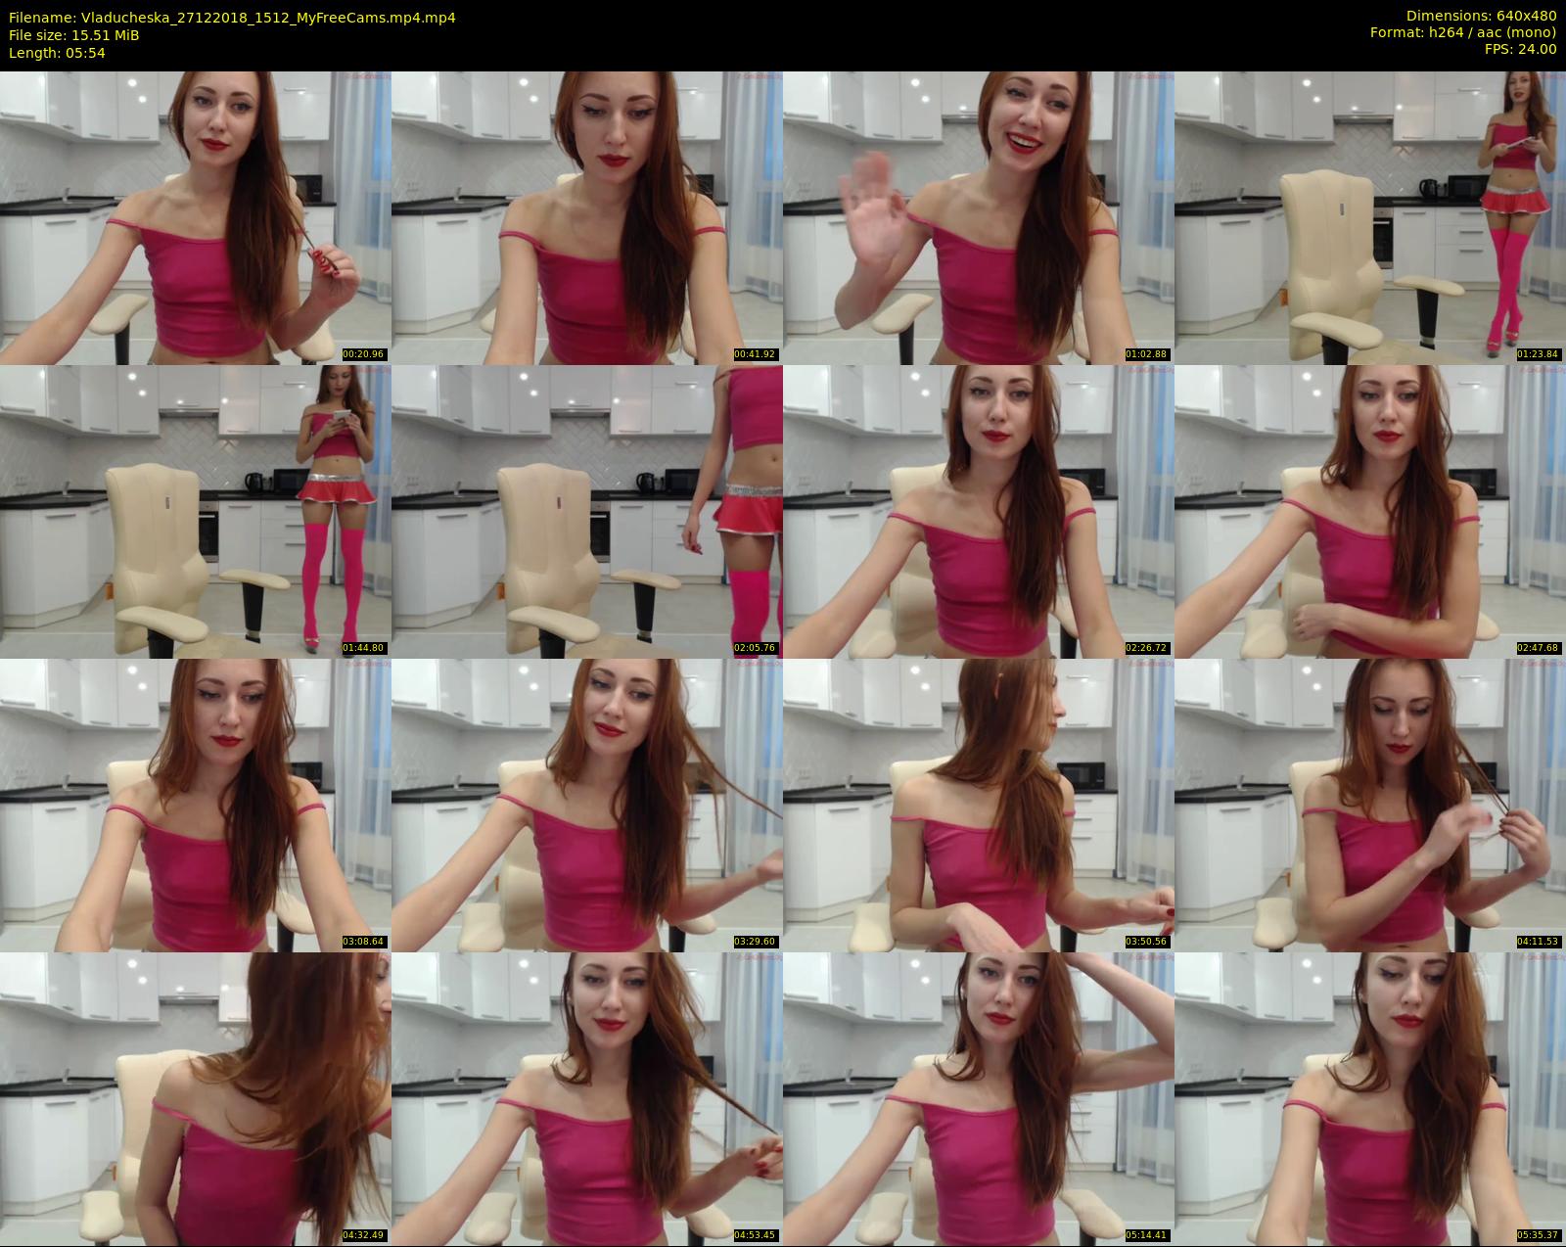1566x1247 pixels.
Task: Select the thumbnail at 01:44.80
Action: point(196,511)
